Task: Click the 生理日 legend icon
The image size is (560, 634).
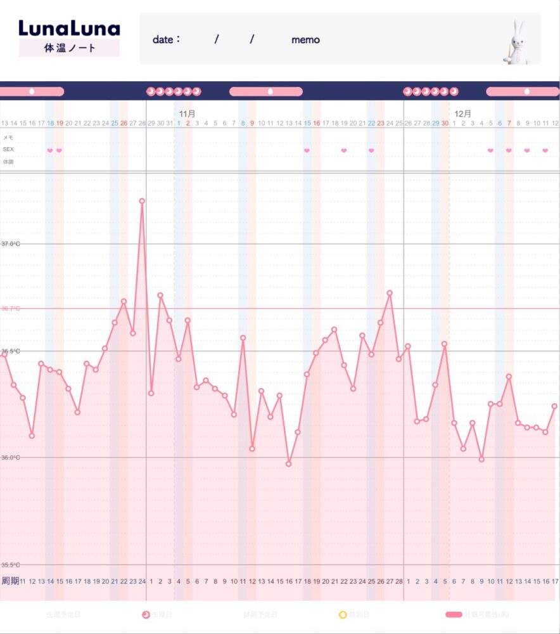Action: click(146, 615)
